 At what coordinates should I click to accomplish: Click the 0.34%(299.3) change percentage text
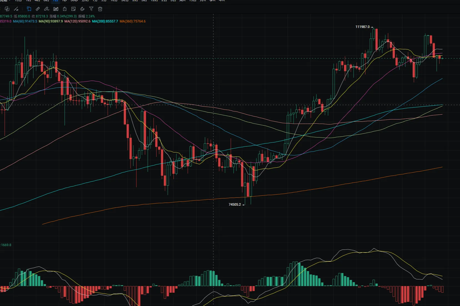pos(67,16)
